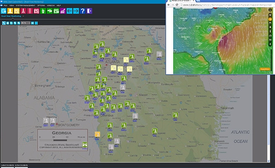275x168 pixels.
Task: Click the orange user profile toolbar icon
Action: click(10, 11)
